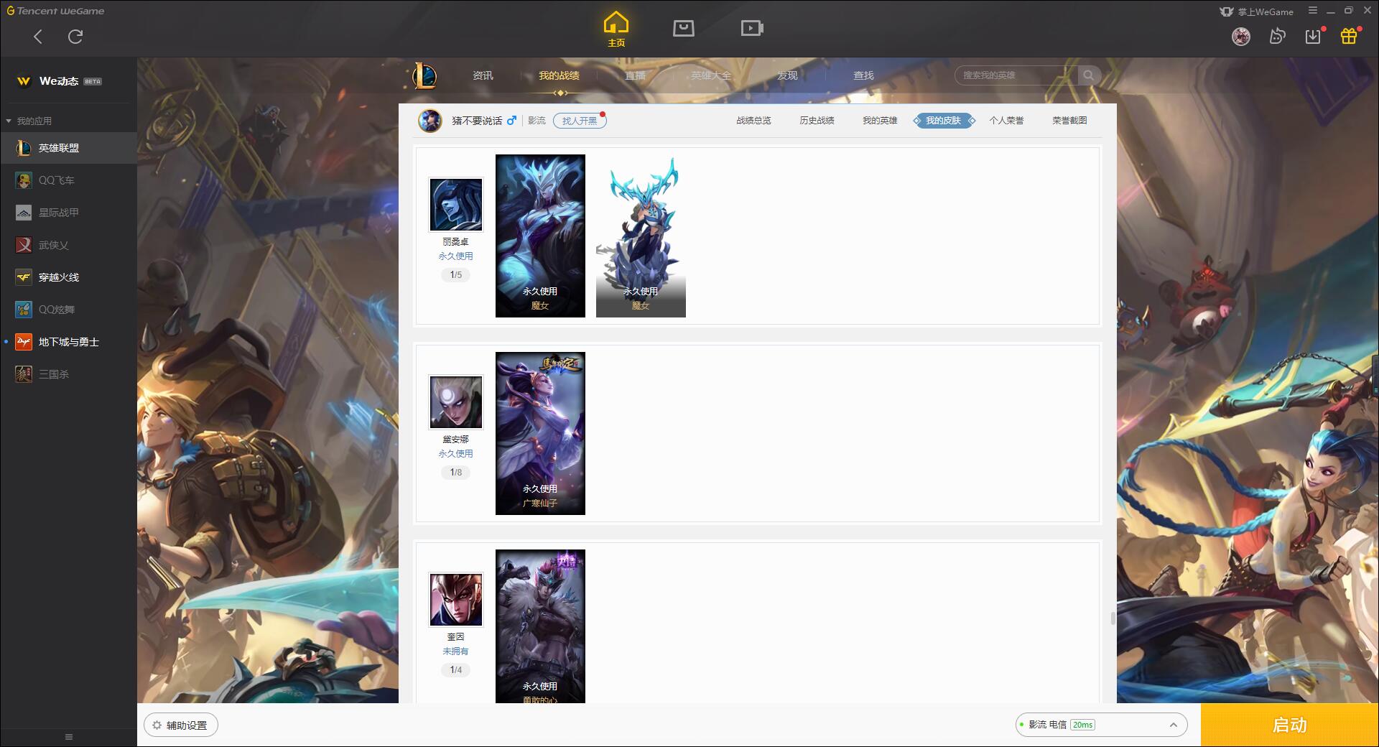Open the hamburger main menu icon
Screen dimensions: 1379x747
pos(1313,11)
